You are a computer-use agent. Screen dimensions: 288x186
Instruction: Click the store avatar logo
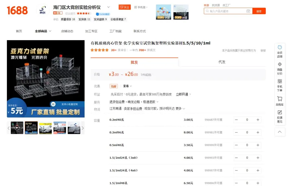(42, 10)
